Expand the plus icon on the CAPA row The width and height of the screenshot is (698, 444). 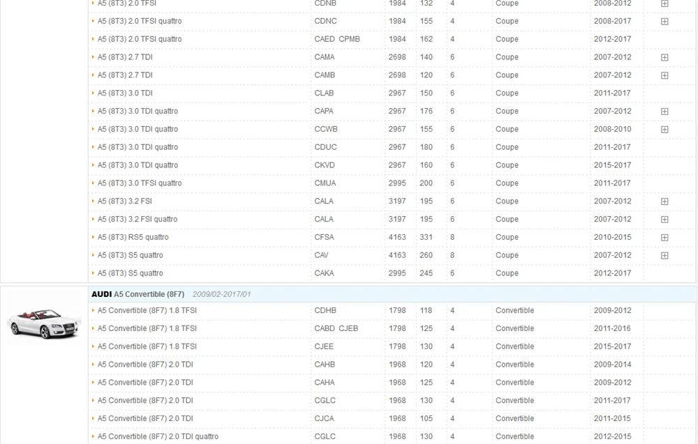click(x=664, y=112)
